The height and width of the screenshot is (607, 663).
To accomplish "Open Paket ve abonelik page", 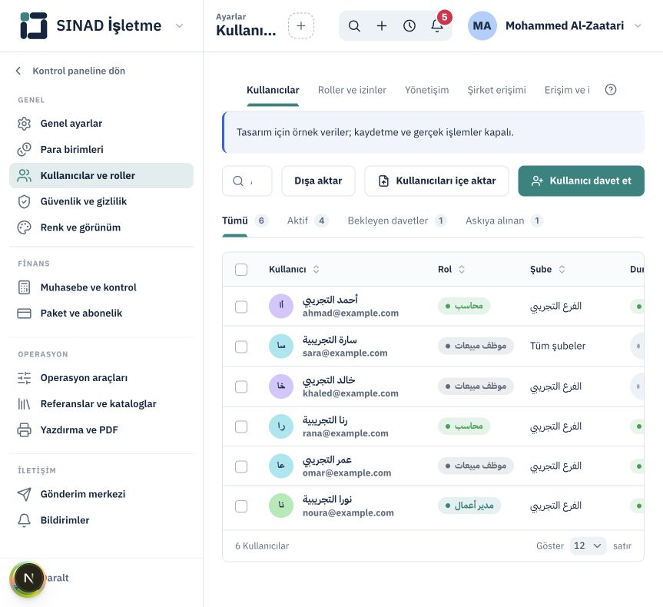I will pos(101,313).
